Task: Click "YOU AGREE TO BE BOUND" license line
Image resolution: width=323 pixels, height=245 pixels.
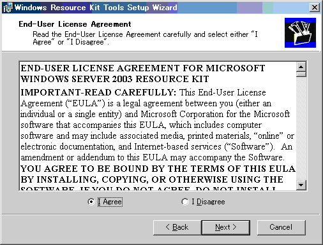Action: click(158, 169)
